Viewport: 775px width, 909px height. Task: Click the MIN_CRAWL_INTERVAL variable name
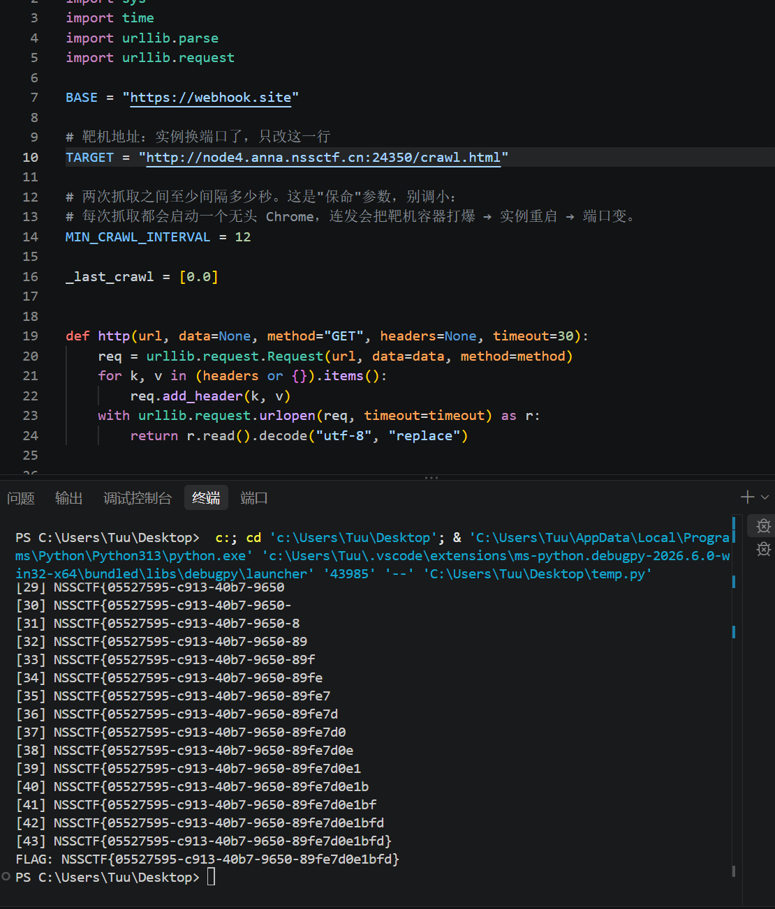(x=138, y=237)
